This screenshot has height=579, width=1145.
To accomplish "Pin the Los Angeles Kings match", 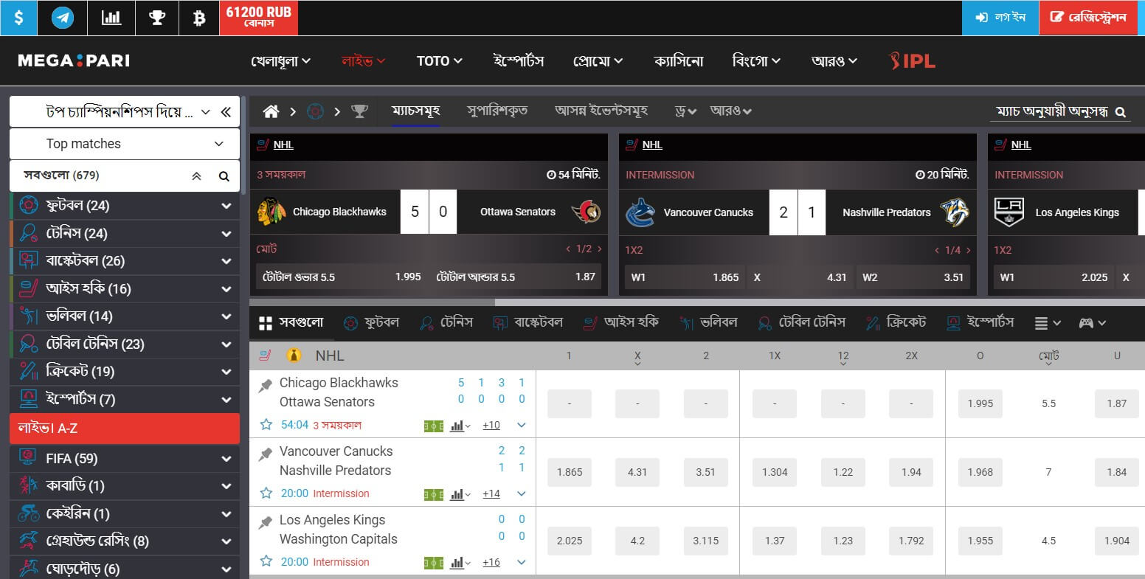I will 265,523.
